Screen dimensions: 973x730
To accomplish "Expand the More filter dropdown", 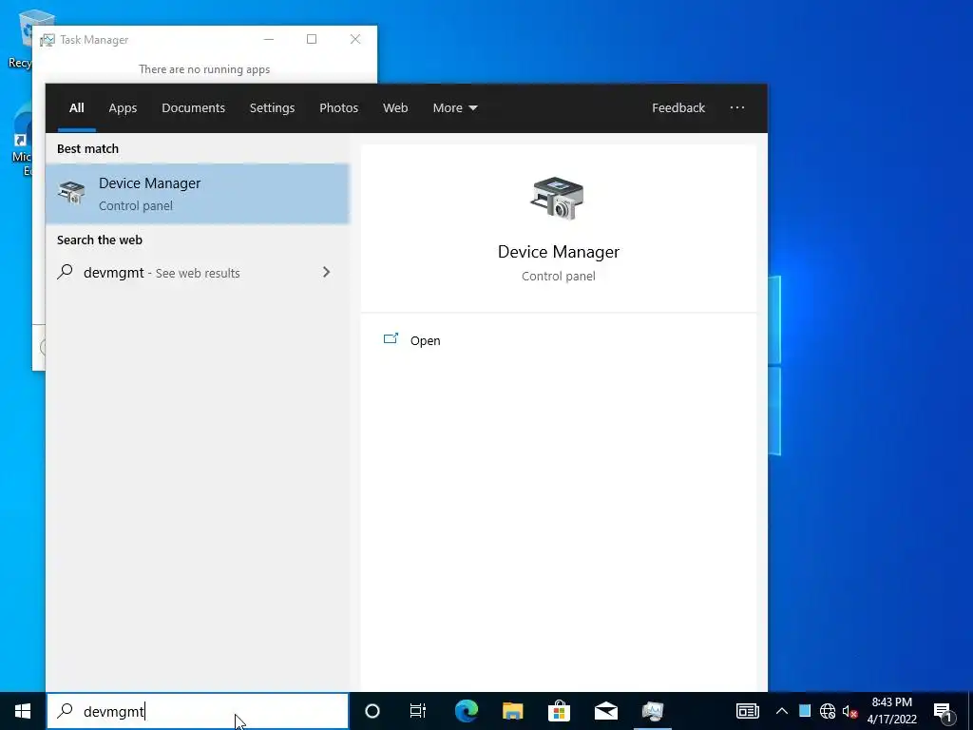I will (x=455, y=107).
